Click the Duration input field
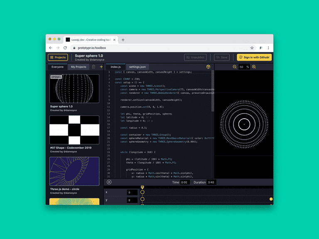 tap(211, 182)
